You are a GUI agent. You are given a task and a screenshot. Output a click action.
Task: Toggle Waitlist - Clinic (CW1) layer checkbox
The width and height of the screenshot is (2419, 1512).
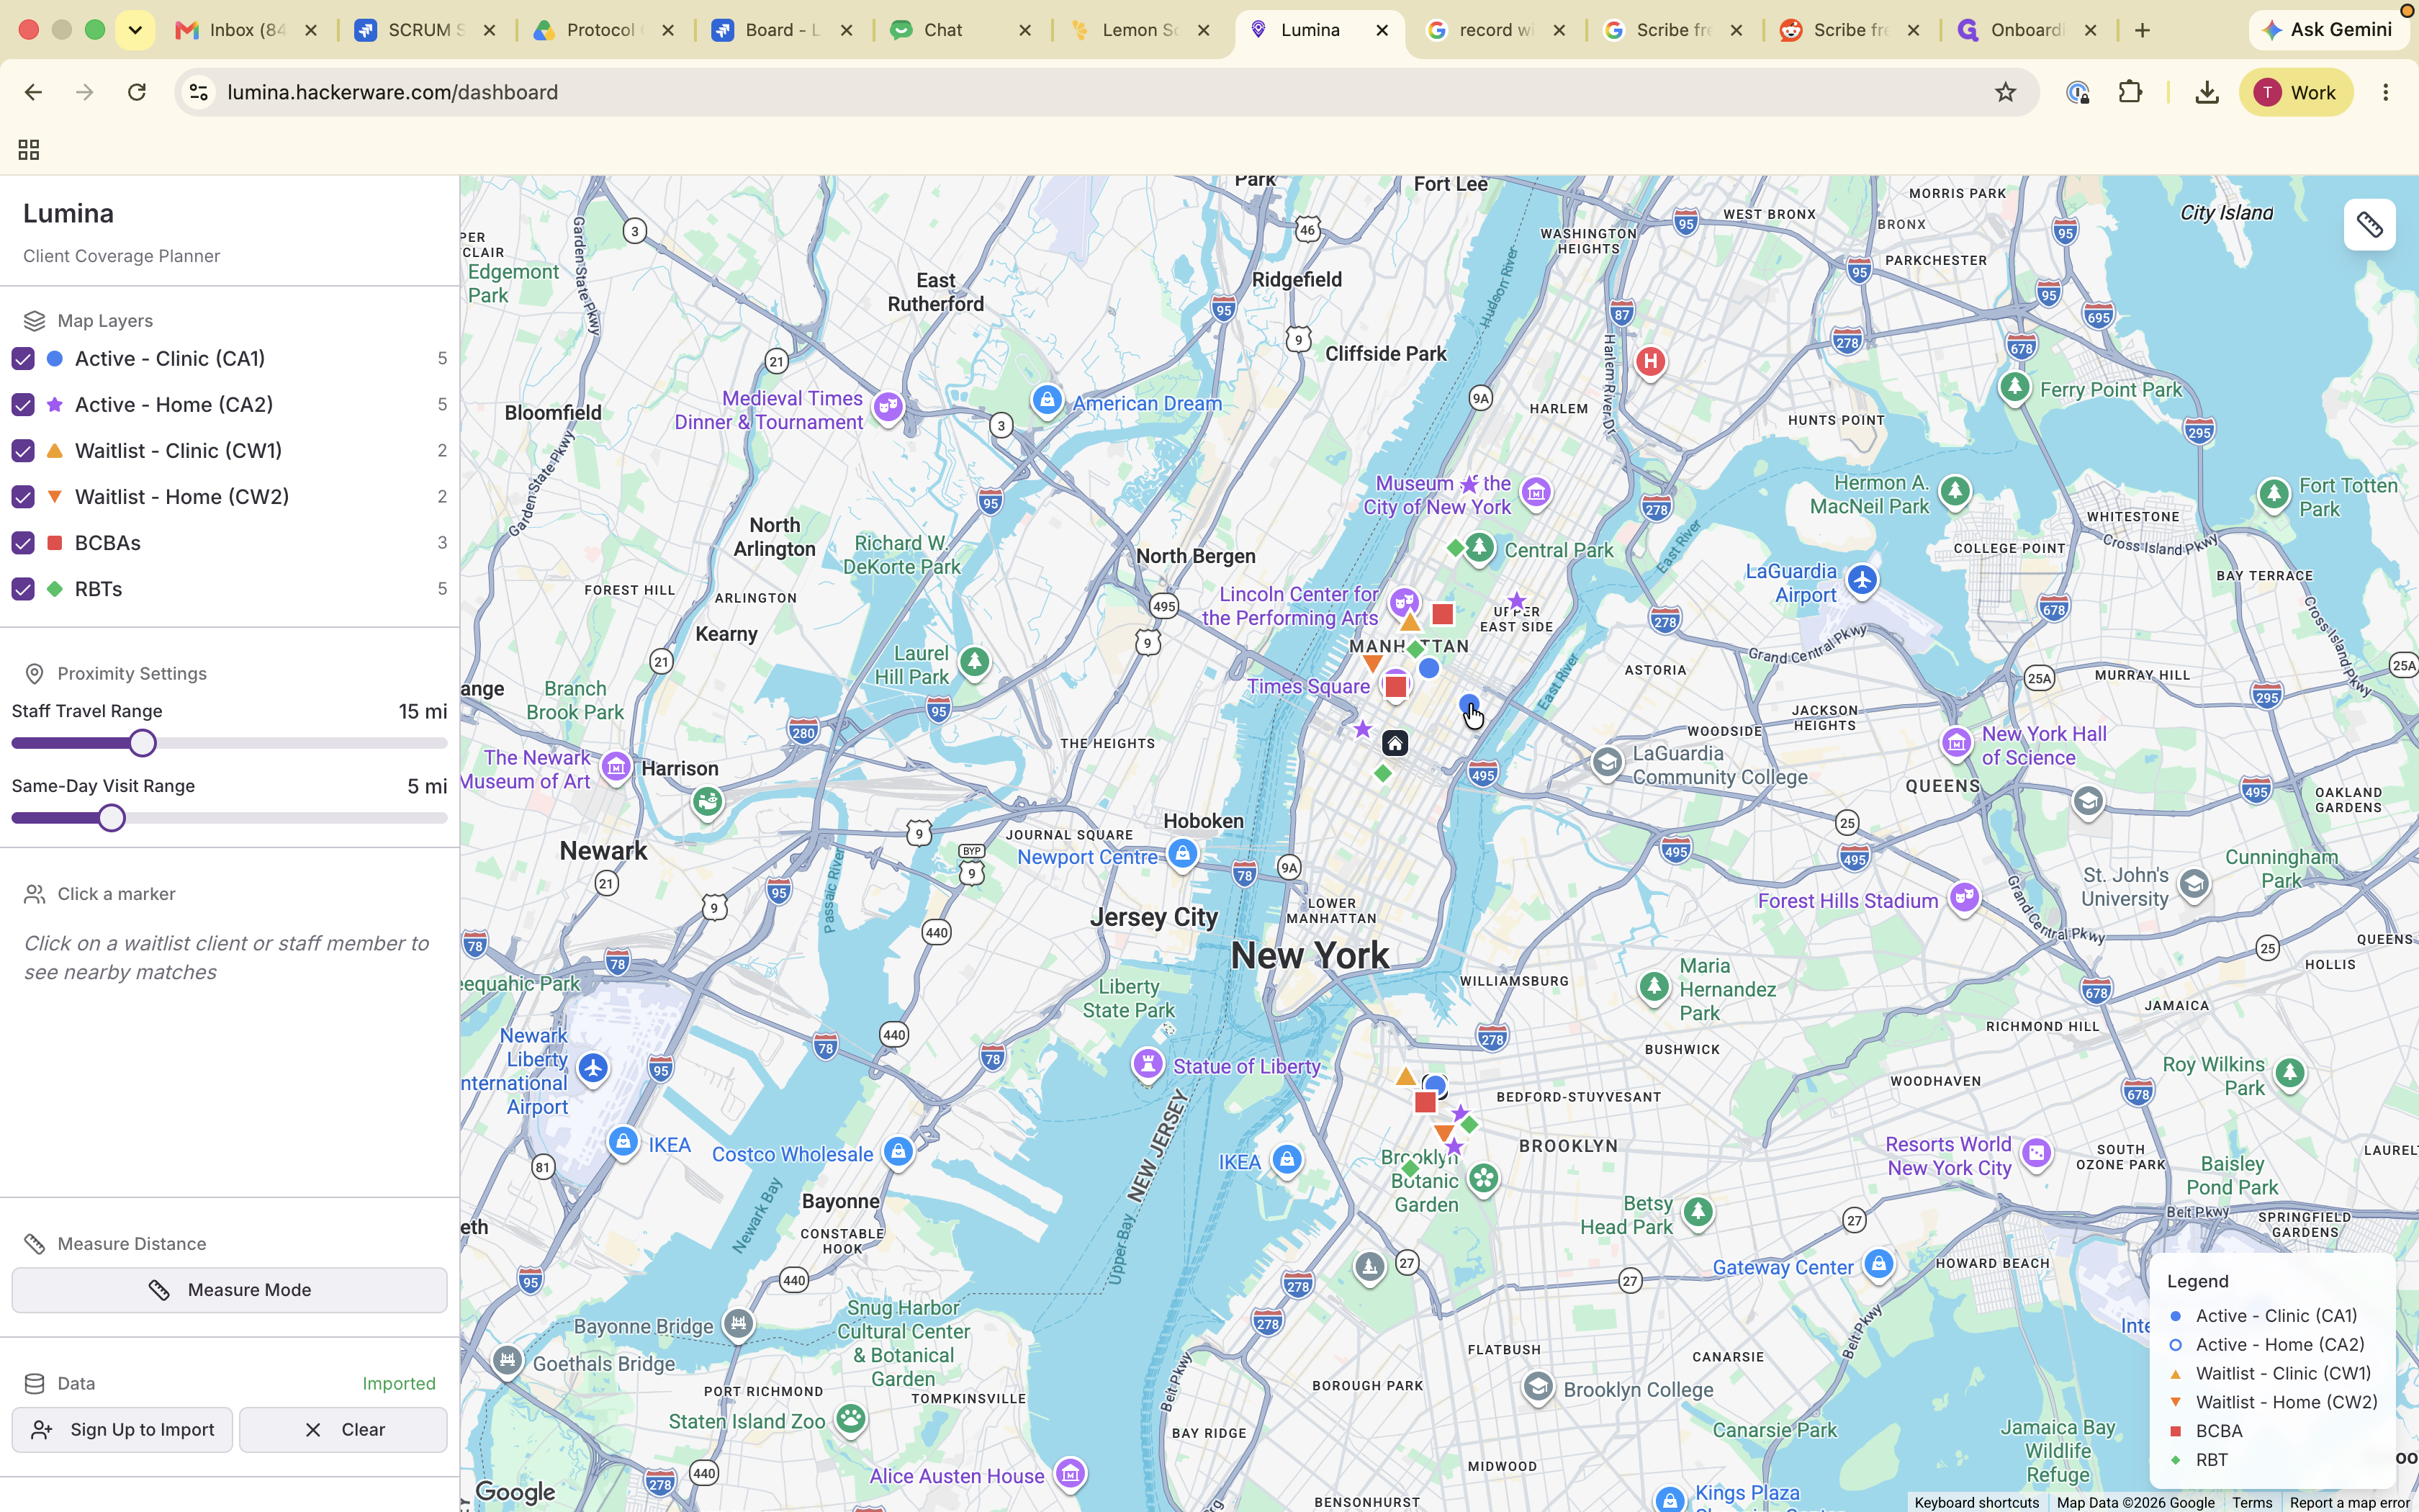23,450
